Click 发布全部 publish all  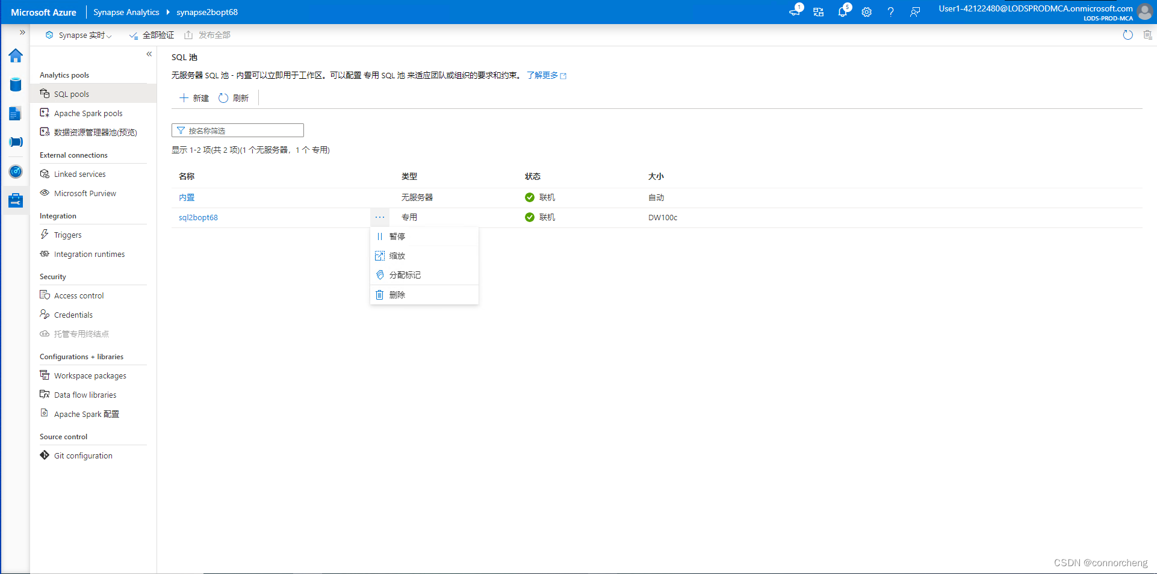pos(207,35)
